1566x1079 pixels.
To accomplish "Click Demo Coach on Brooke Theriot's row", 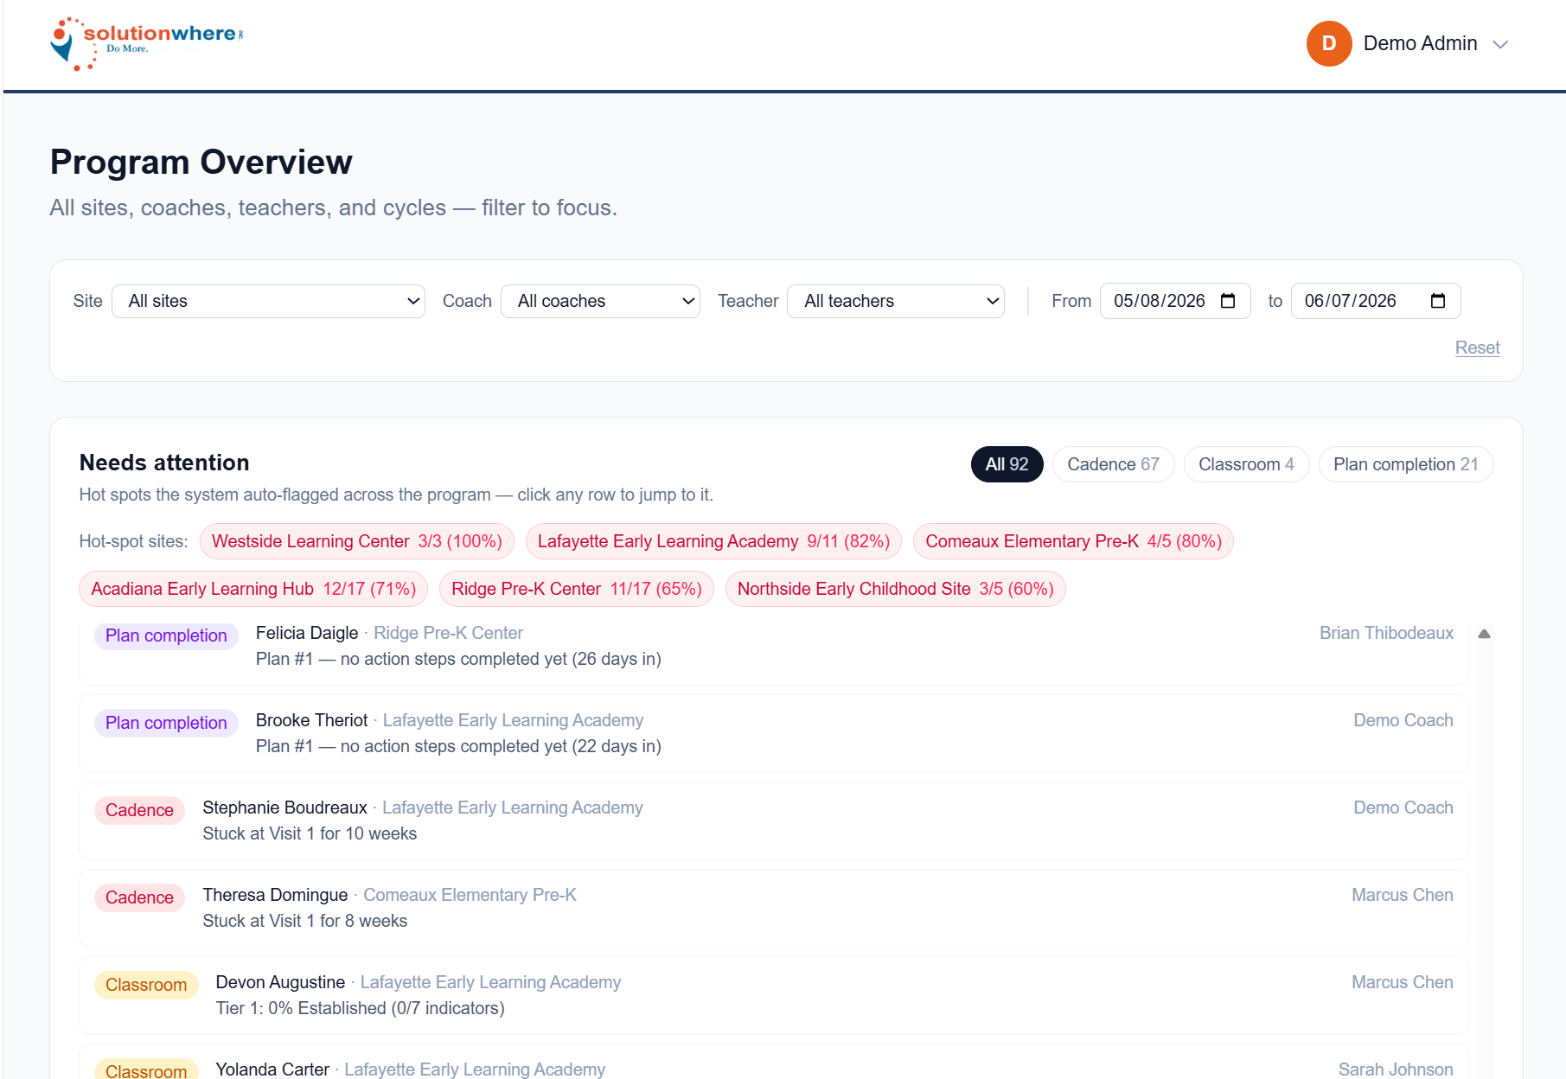I will [1403, 720].
